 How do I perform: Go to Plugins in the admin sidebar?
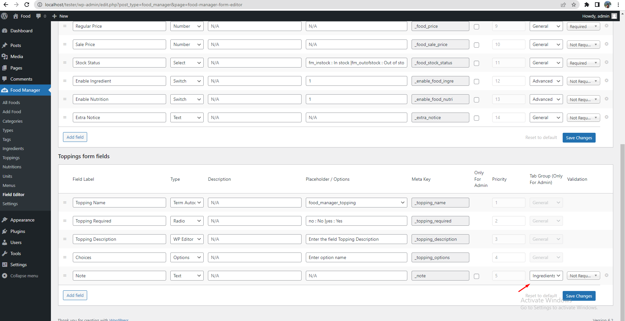18,231
